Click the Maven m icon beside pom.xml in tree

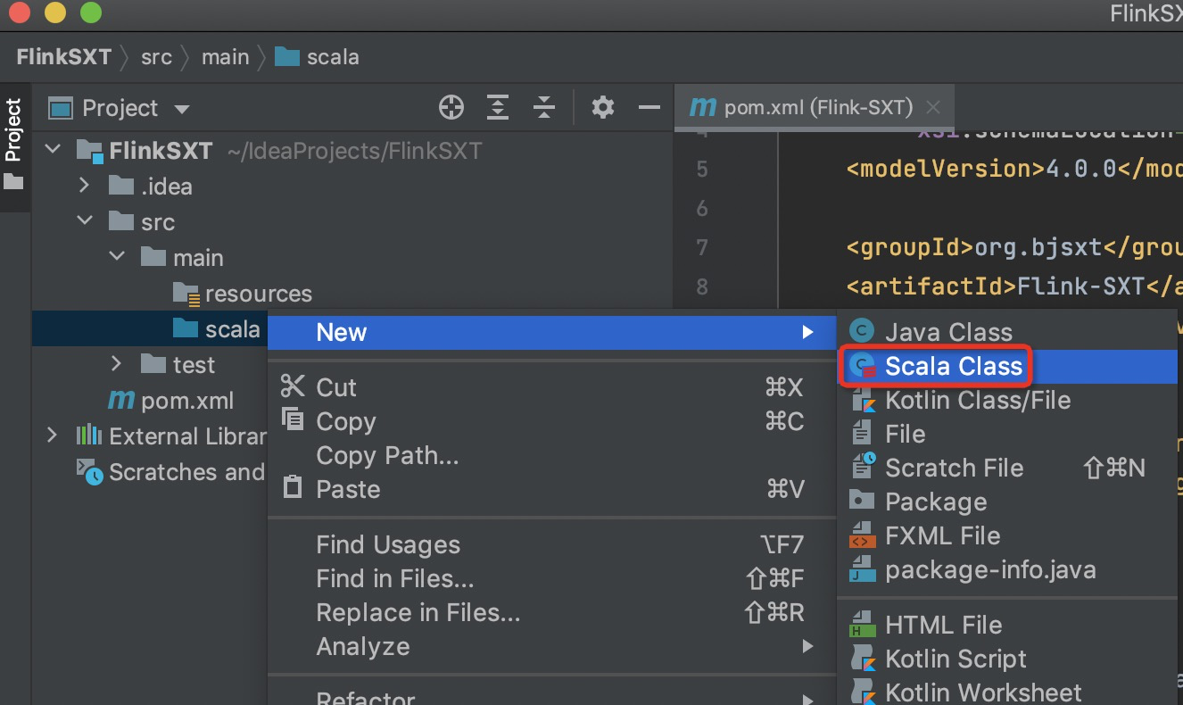(x=121, y=400)
